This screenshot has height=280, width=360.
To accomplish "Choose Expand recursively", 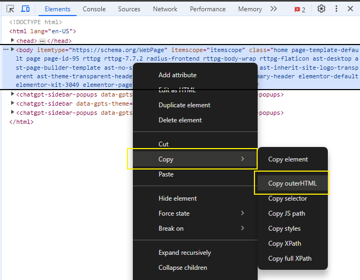I will click(x=195, y=253).
